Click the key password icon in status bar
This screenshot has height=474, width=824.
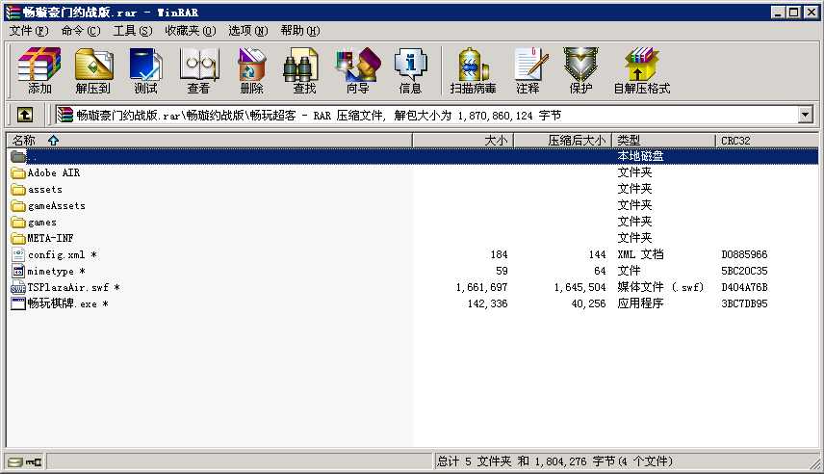pos(34,461)
